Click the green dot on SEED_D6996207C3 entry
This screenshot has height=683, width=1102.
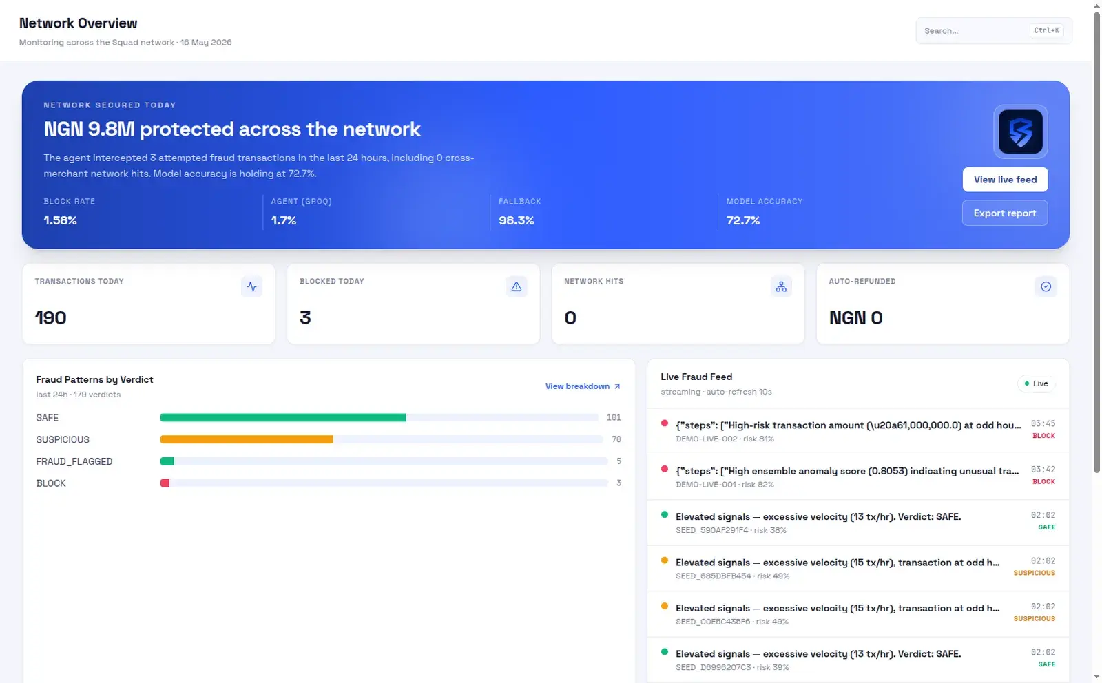click(664, 651)
